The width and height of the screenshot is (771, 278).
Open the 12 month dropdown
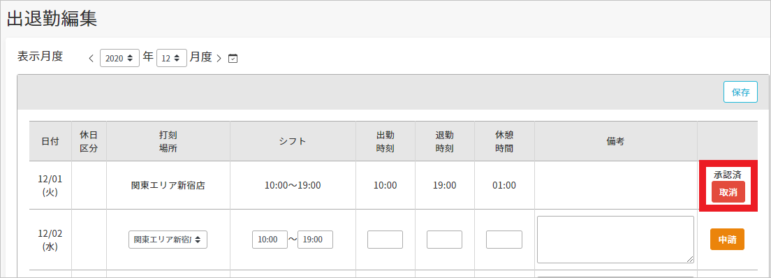point(172,57)
